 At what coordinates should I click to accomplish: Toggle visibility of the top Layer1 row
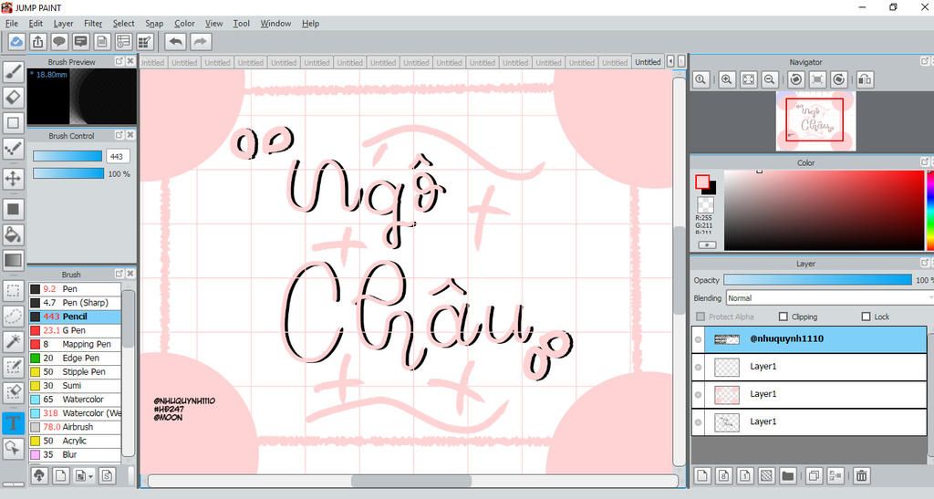(x=698, y=367)
